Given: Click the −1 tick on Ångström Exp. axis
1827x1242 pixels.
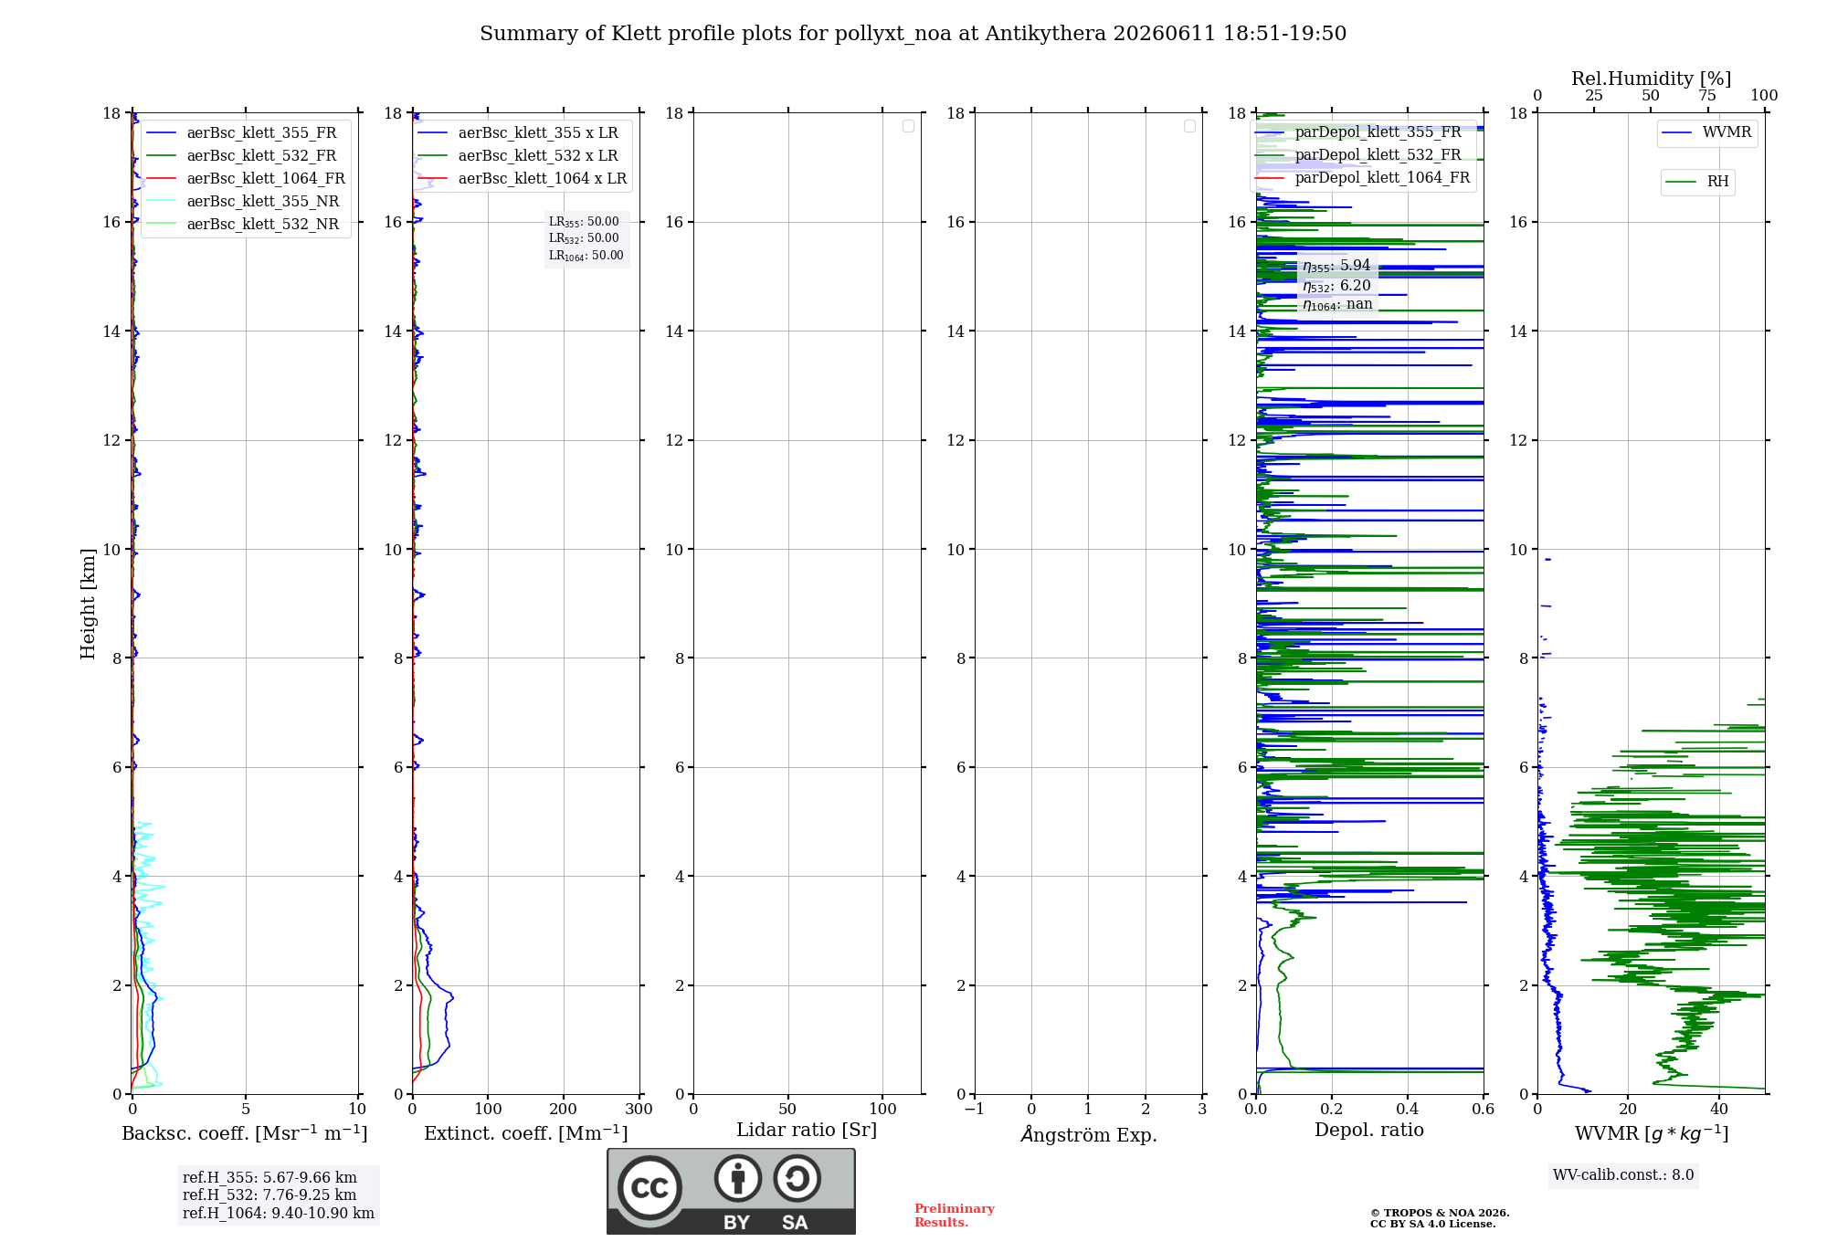Looking at the screenshot, I should pyautogui.click(x=975, y=1110).
